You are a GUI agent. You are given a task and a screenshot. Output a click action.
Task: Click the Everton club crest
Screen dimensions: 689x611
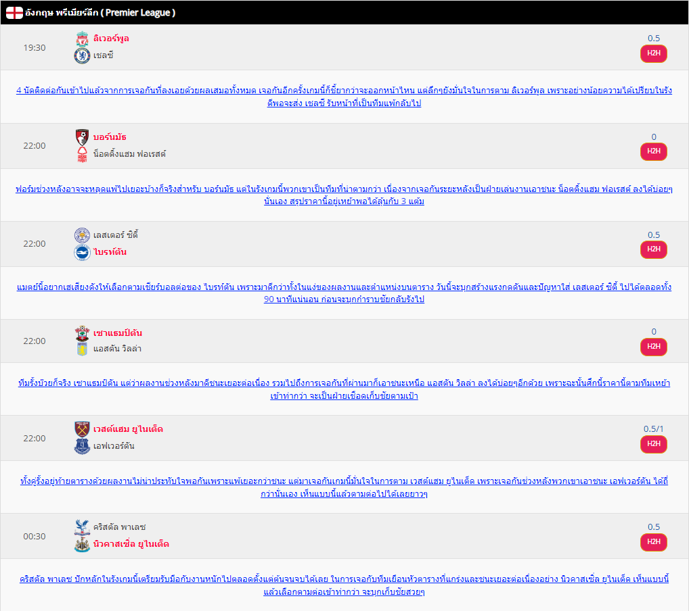82,446
